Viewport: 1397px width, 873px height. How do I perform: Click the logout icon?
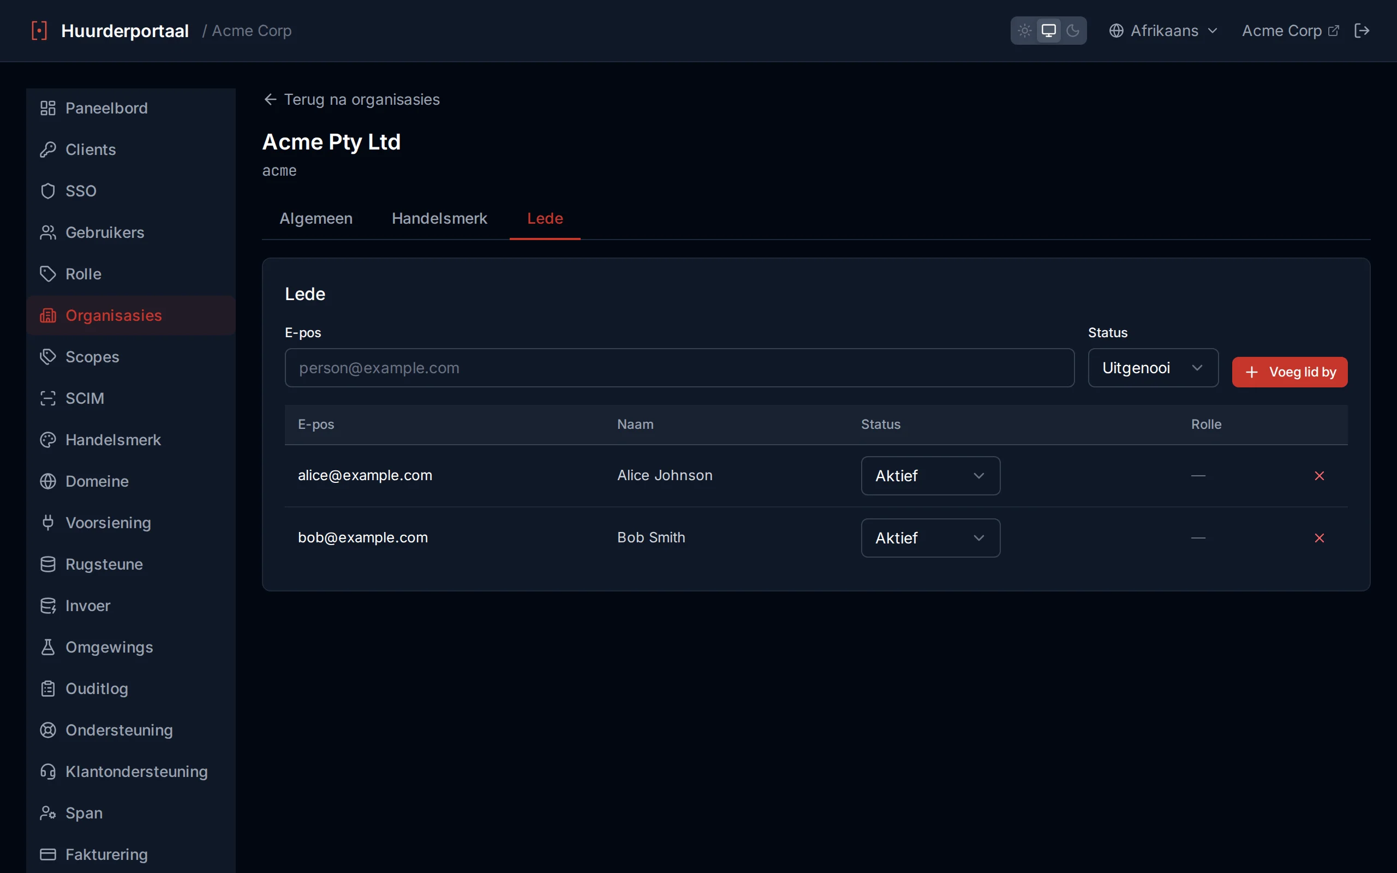[x=1362, y=31]
